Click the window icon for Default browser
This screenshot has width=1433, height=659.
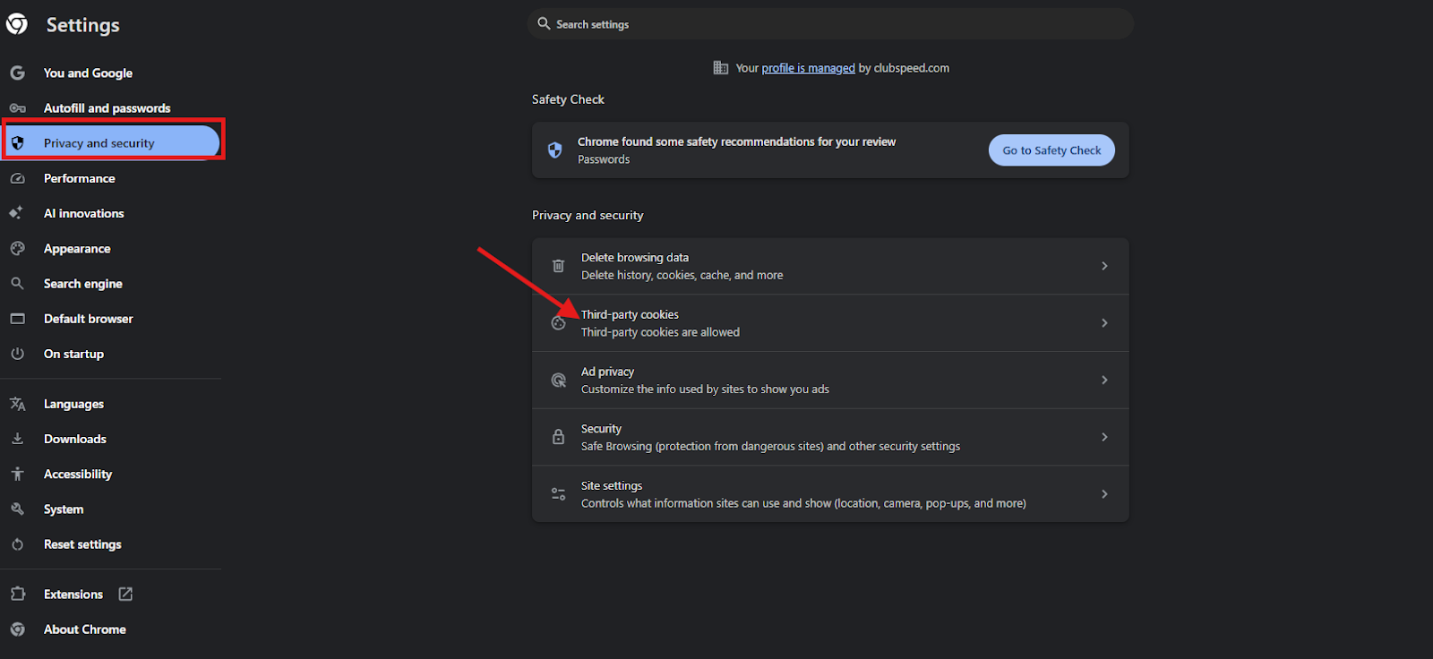(17, 318)
